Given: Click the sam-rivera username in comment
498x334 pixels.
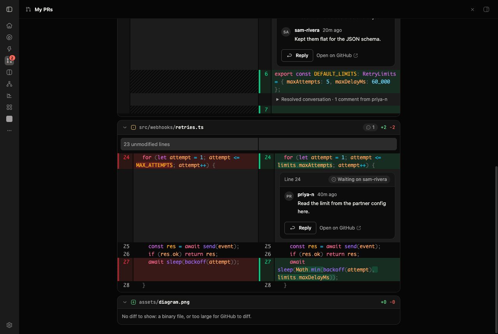Looking at the screenshot, I should click(307, 30).
